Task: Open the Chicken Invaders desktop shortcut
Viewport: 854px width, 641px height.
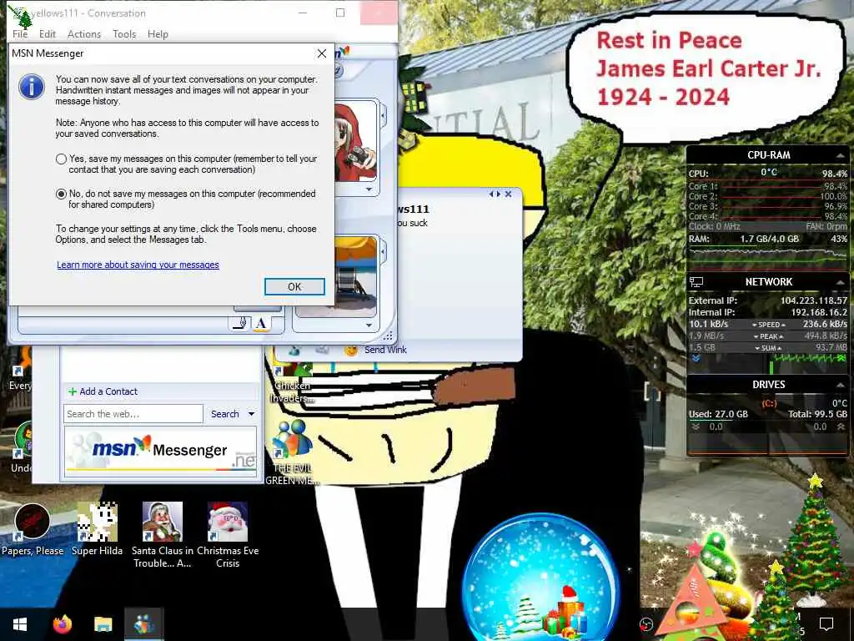Action: click(293, 382)
